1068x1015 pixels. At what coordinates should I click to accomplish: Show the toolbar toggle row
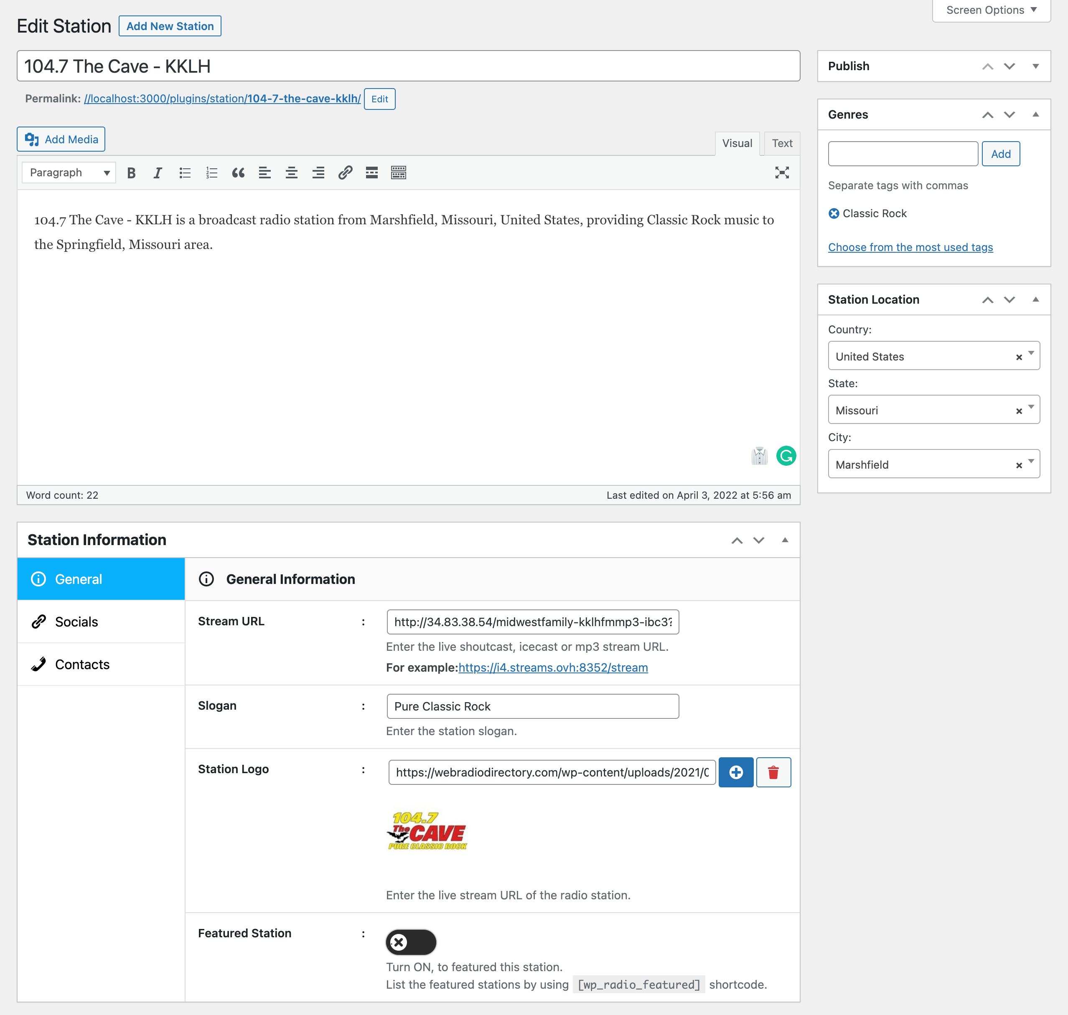point(398,173)
